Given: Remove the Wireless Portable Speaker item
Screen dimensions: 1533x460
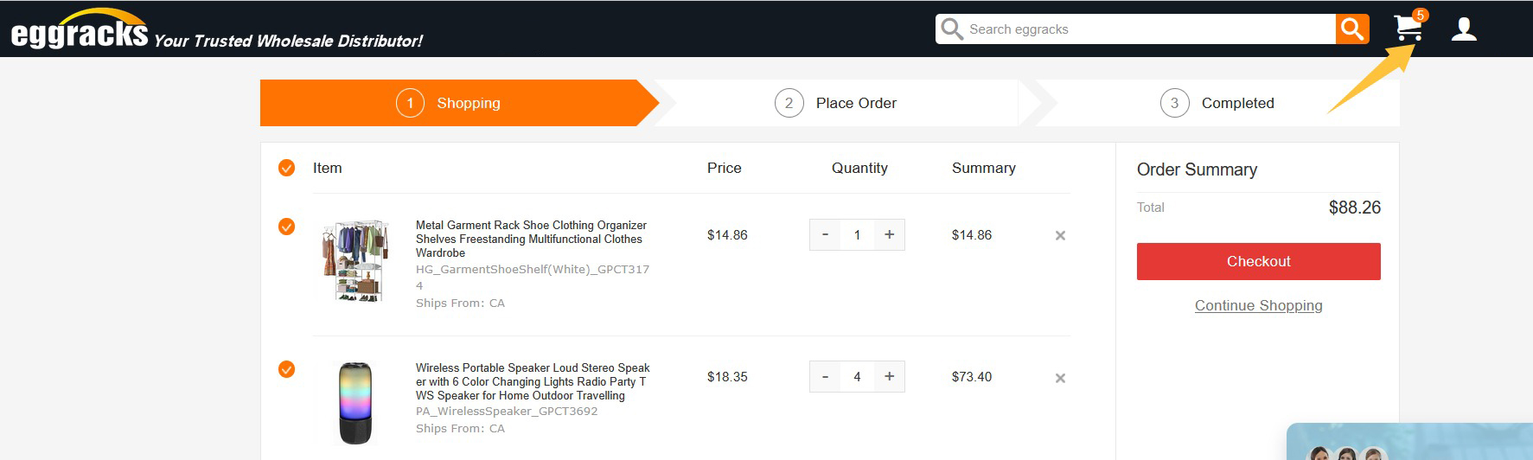Looking at the screenshot, I should click(x=1060, y=378).
